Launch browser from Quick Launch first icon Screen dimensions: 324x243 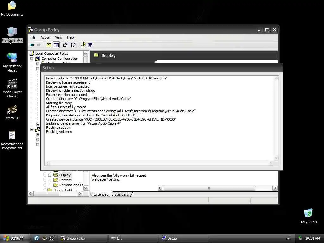pyautogui.click(x=37, y=238)
